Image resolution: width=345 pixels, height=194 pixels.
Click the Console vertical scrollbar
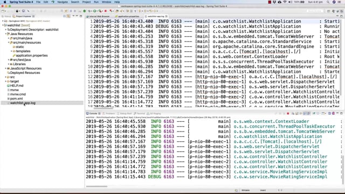(343, 170)
